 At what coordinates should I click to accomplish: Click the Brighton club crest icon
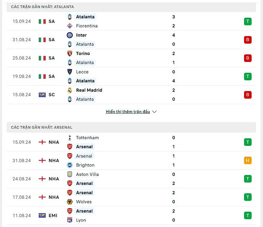[70, 165]
